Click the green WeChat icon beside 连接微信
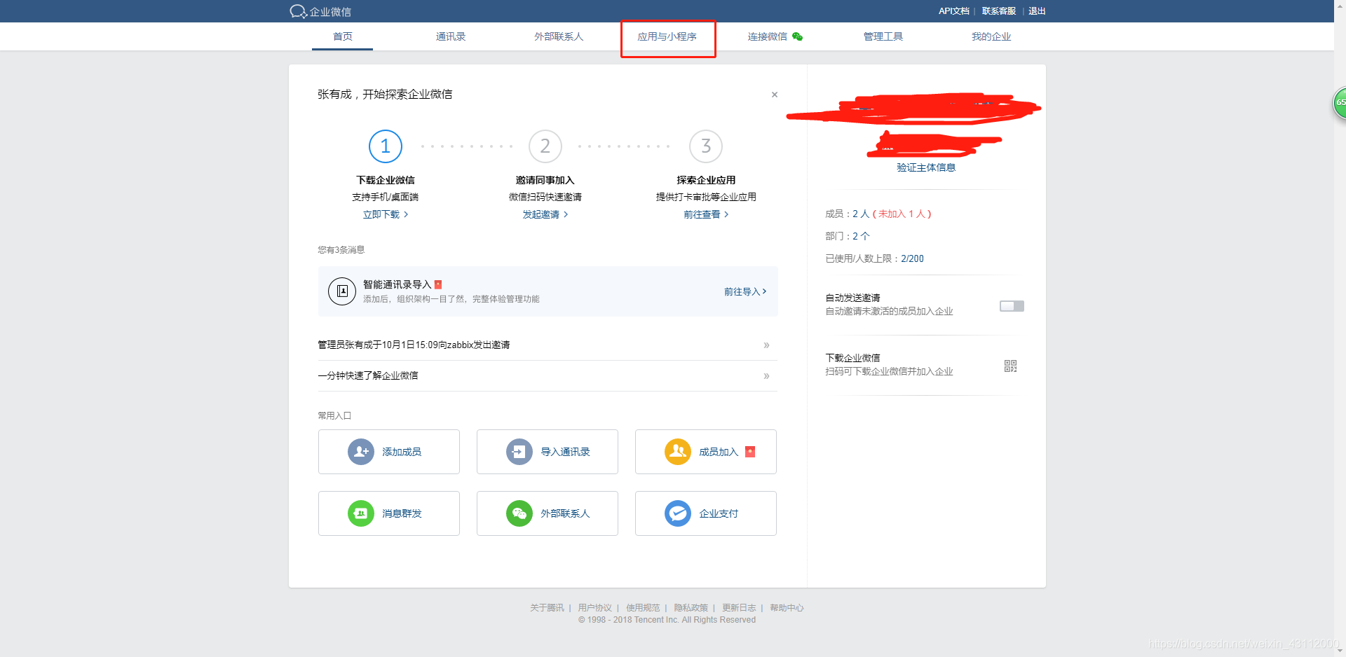Viewport: 1346px width, 657px height. pos(797,36)
